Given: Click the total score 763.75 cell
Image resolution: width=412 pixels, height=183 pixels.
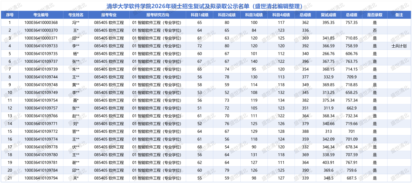Looking at the screenshot, I should (x=351, y=62).
